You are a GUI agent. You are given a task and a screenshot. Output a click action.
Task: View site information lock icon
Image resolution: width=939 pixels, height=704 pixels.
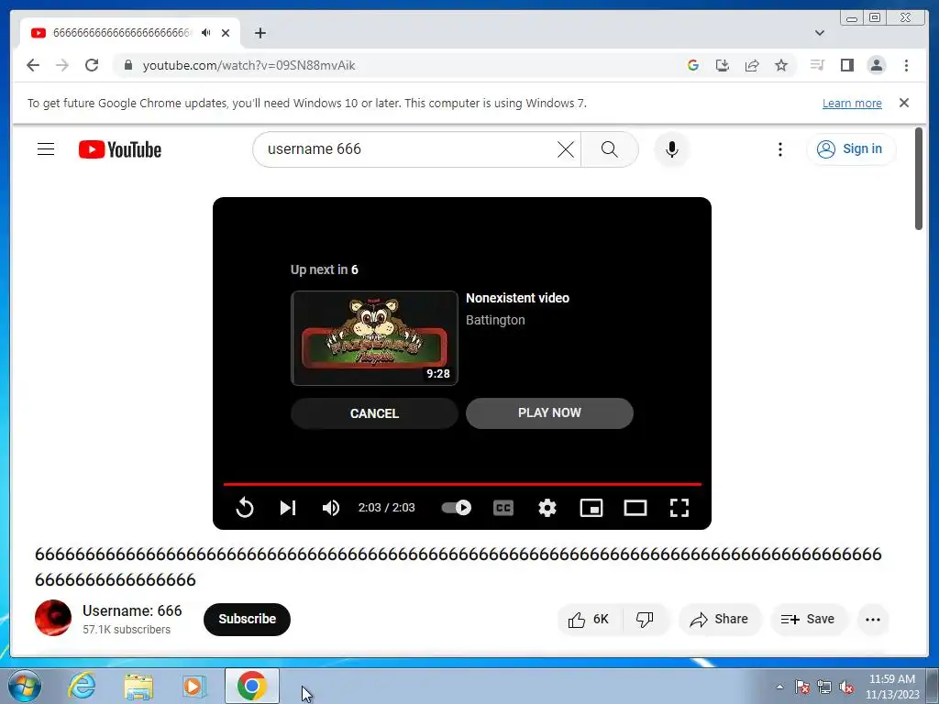coord(127,65)
